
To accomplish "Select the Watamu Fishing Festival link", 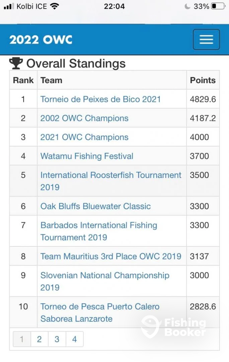I will (87, 156).
